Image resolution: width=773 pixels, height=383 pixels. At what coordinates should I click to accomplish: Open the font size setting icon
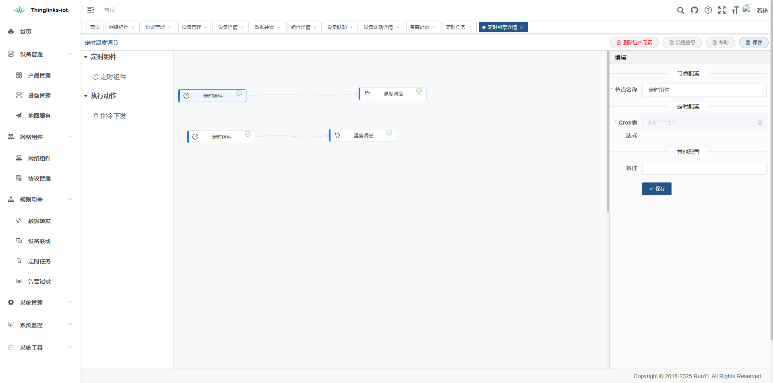[735, 10]
